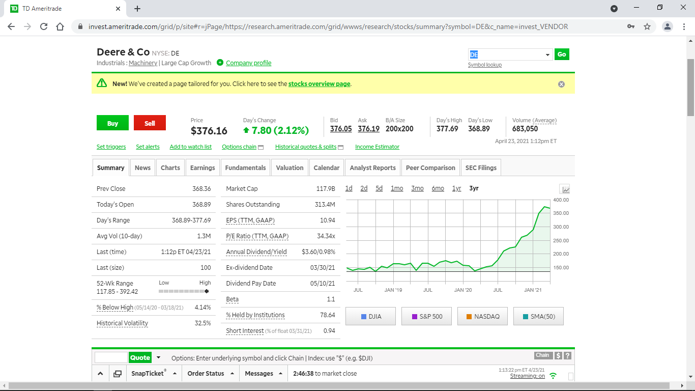Click the quote symbol input box
Image resolution: width=695 pixels, height=391 pixels.
(111, 357)
